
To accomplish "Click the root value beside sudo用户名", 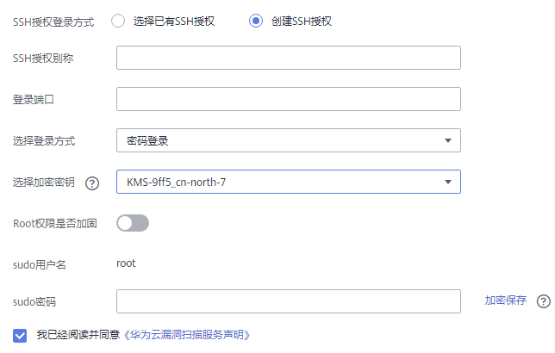I will coord(126,263).
